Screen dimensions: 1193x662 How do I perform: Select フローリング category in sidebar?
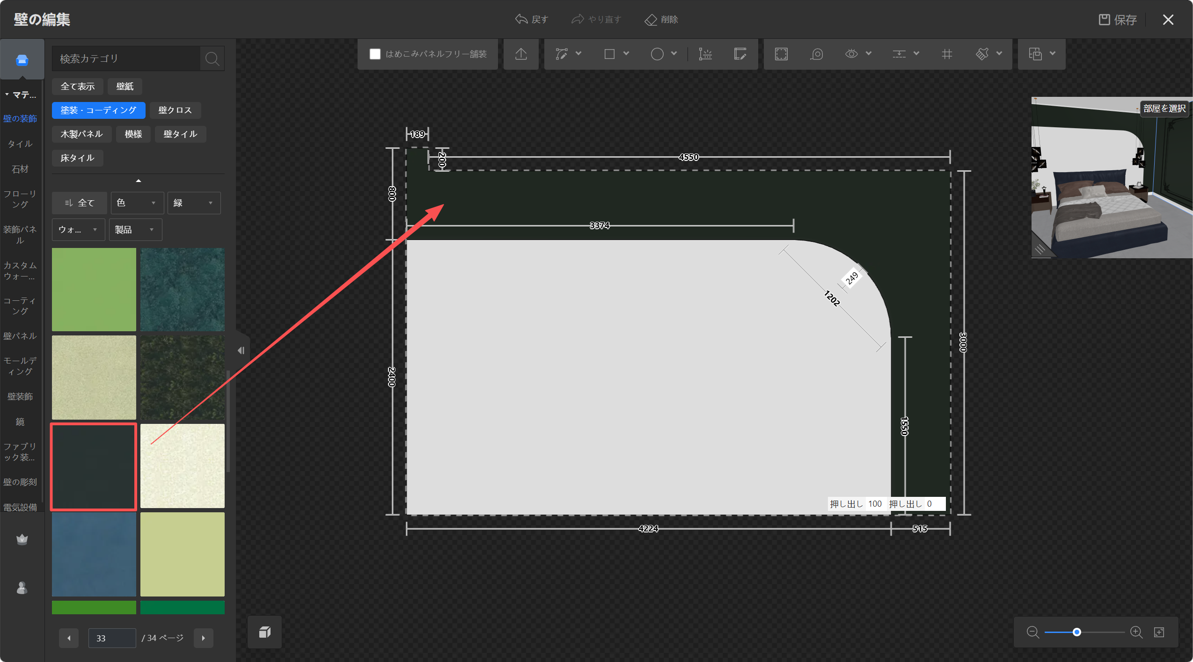coord(20,199)
